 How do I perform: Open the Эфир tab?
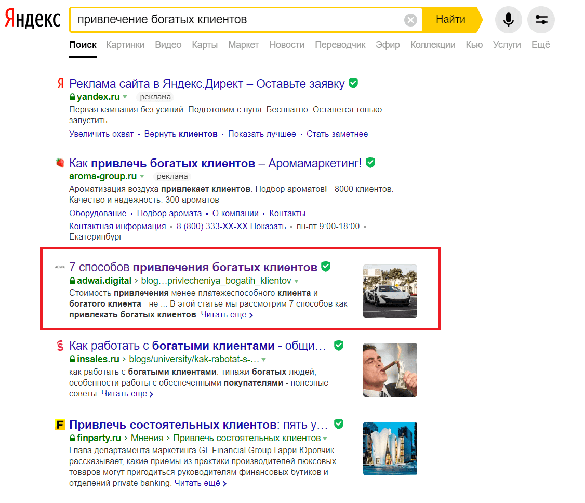coord(388,45)
